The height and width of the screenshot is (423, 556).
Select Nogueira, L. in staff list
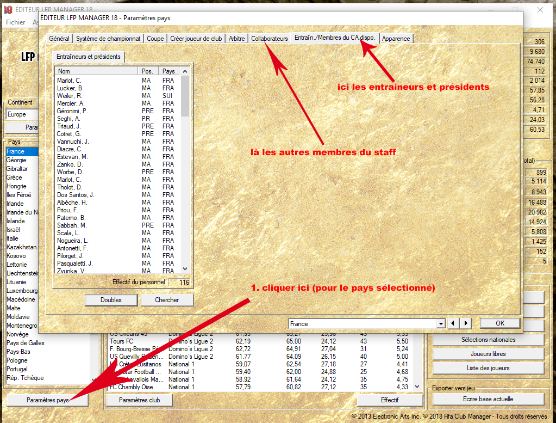coord(118,241)
